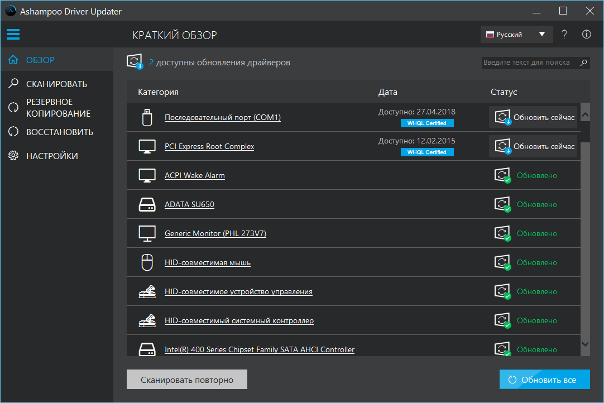The image size is (604, 403).
Task: Open the Русский language dropdown
Action: click(516, 35)
